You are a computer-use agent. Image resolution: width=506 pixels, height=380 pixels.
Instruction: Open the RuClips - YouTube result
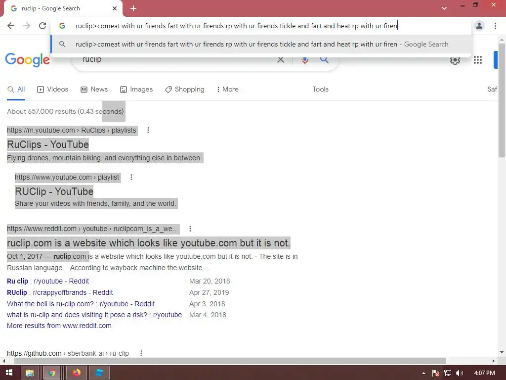pyautogui.click(x=48, y=144)
